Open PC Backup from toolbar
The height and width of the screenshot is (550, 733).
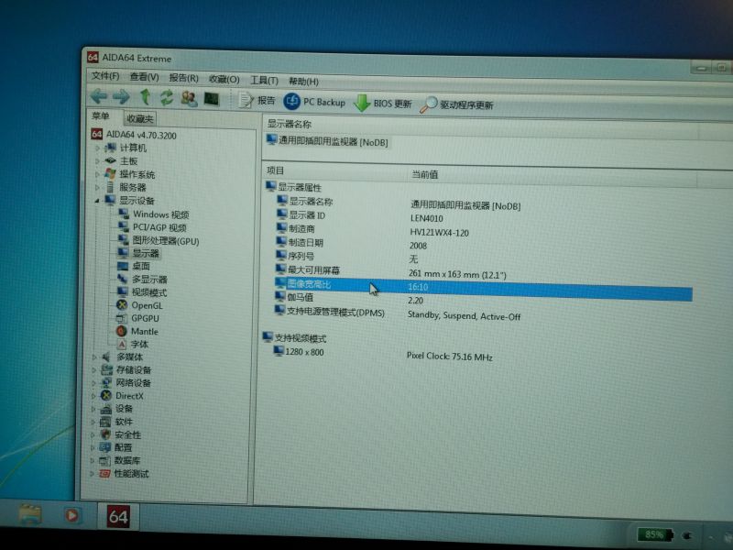[x=314, y=103]
